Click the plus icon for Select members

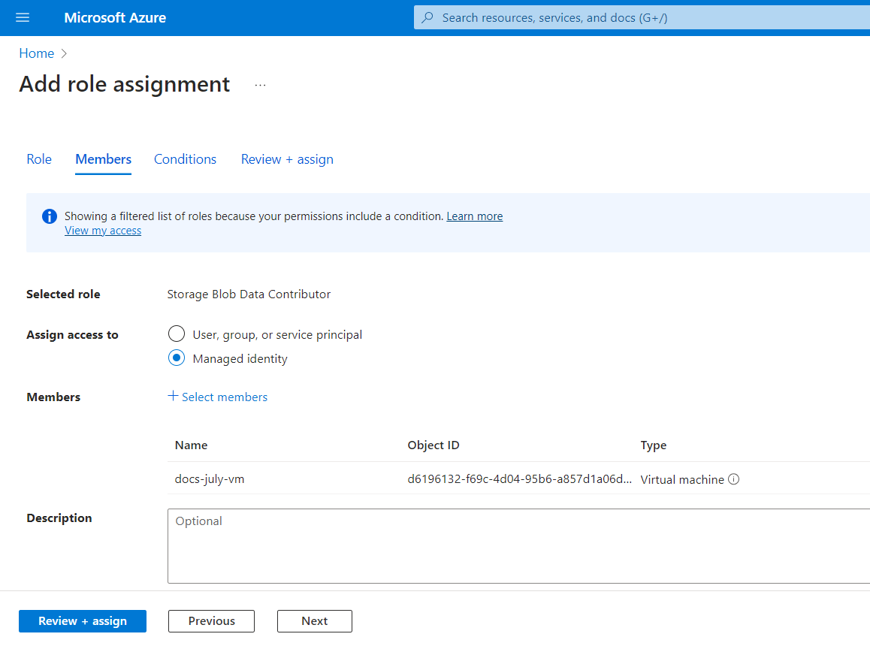pyautogui.click(x=173, y=396)
